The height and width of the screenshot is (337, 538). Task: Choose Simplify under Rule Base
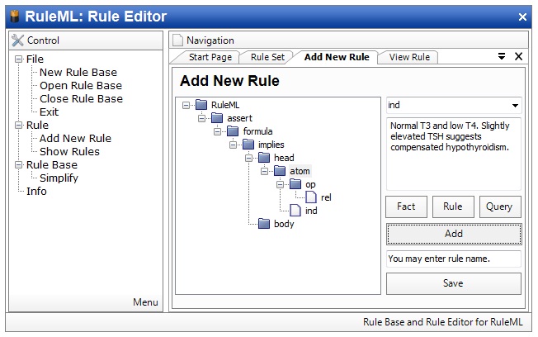[59, 178]
